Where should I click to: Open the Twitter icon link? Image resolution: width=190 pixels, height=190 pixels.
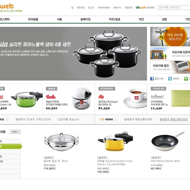[170, 79]
